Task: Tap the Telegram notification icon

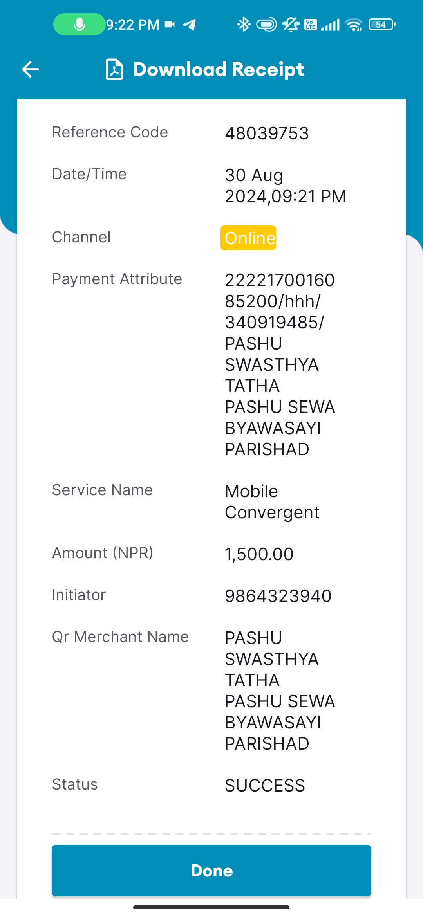Action: pos(190,25)
